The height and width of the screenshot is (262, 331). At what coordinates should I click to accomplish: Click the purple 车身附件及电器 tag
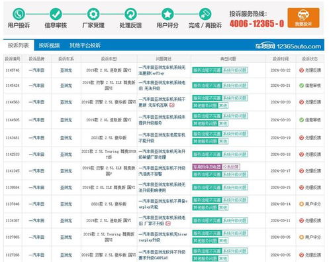pos(207,166)
